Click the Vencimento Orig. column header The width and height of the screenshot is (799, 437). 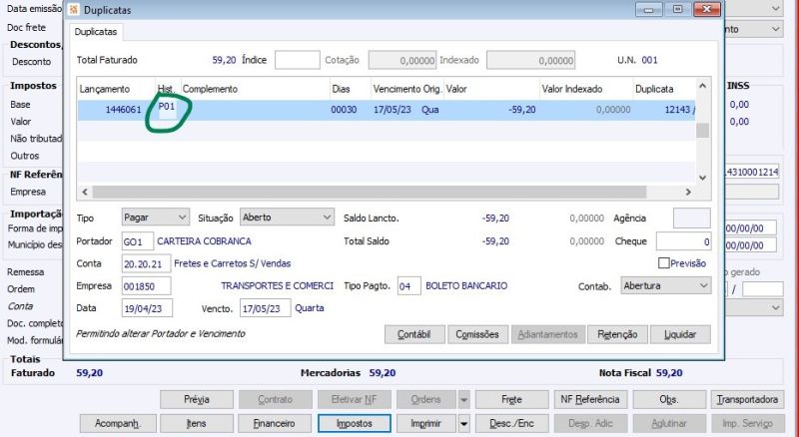pyautogui.click(x=407, y=89)
